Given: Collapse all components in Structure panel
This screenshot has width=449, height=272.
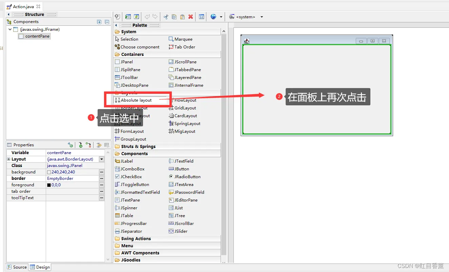Looking at the screenshot, I should (x=107, y=22).
